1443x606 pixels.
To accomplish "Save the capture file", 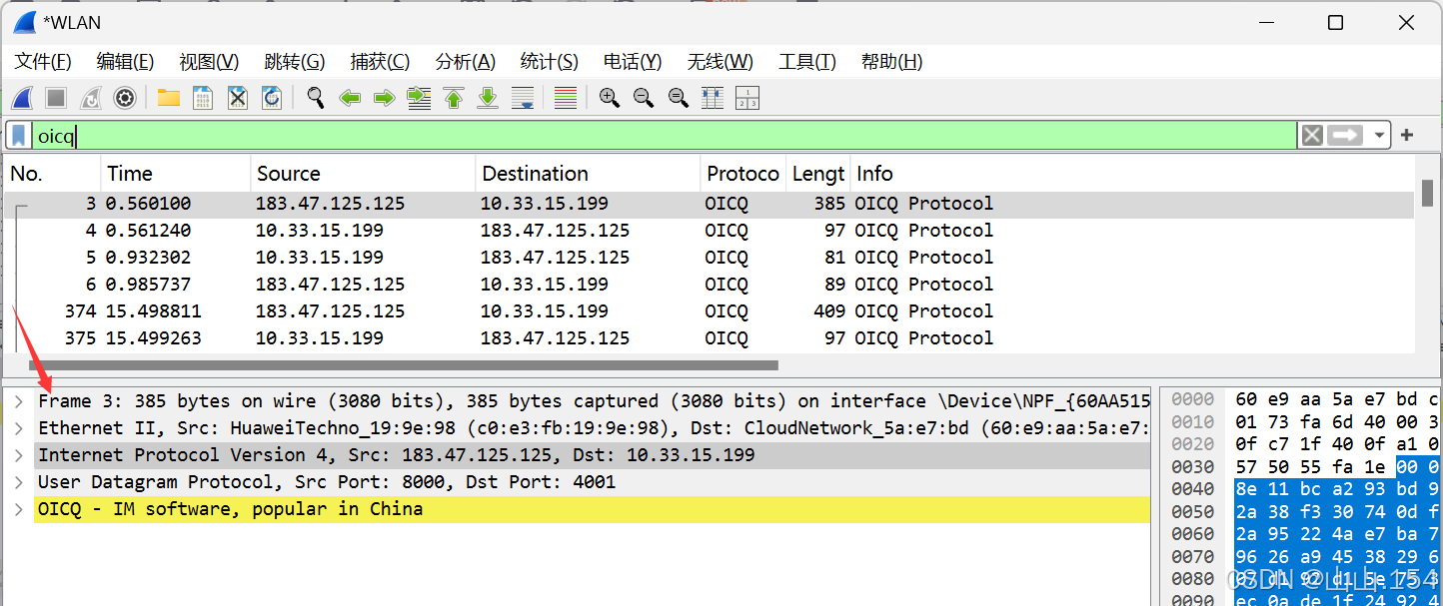I will tap(203, 98).
